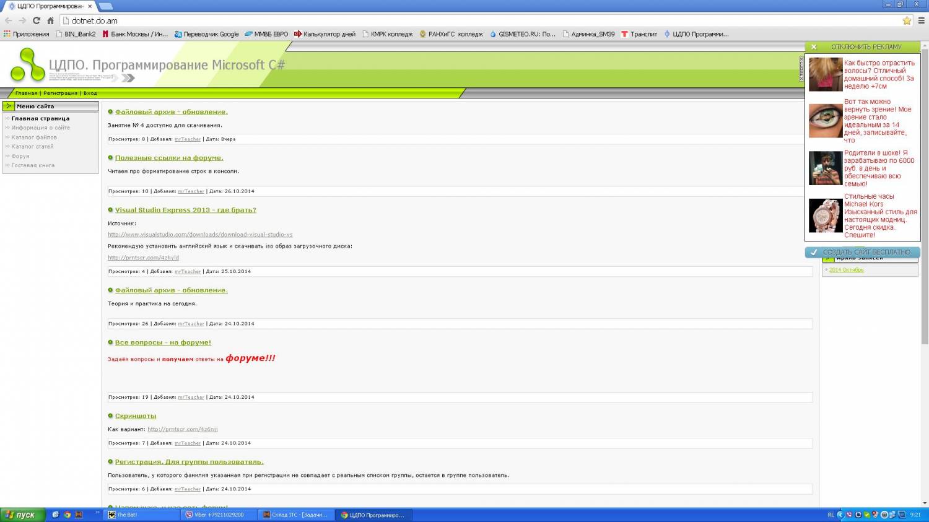Open the Транслит bookmark
The image size is (929, 522).
(639, 34)
